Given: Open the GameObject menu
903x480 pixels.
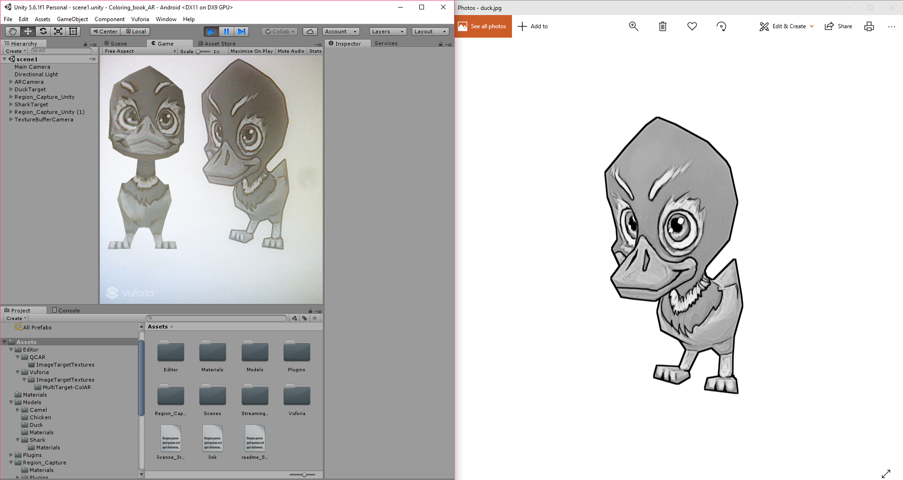Looking at the screenshot, I should (72, 19).
